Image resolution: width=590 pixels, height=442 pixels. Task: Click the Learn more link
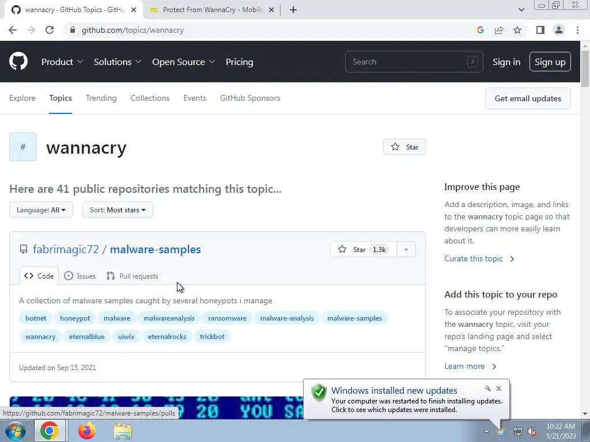[x=470, y=366]
